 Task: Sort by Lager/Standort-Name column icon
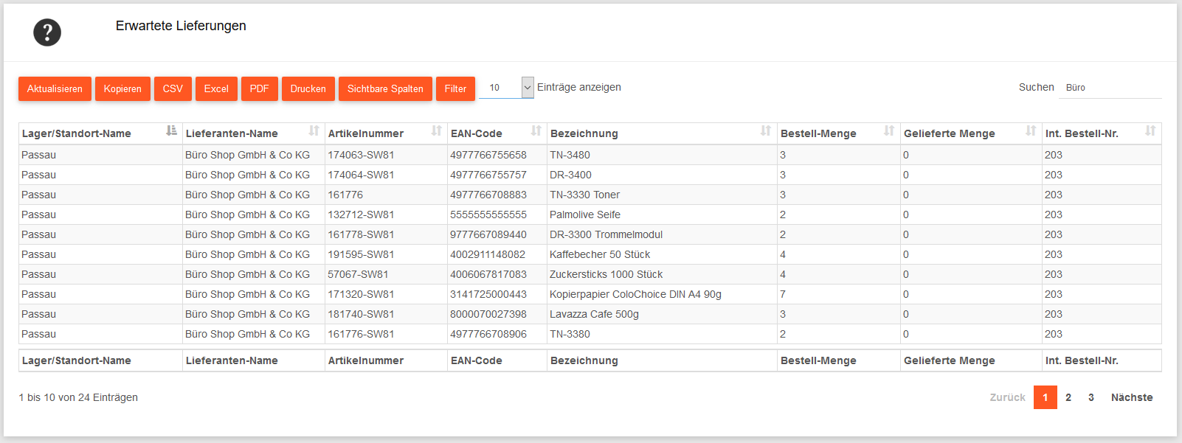coord(171,131)
